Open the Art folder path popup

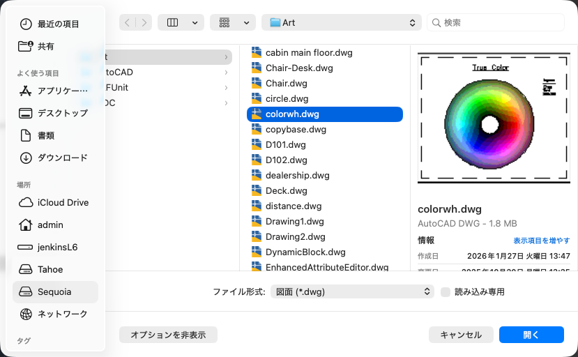[342, 23]
